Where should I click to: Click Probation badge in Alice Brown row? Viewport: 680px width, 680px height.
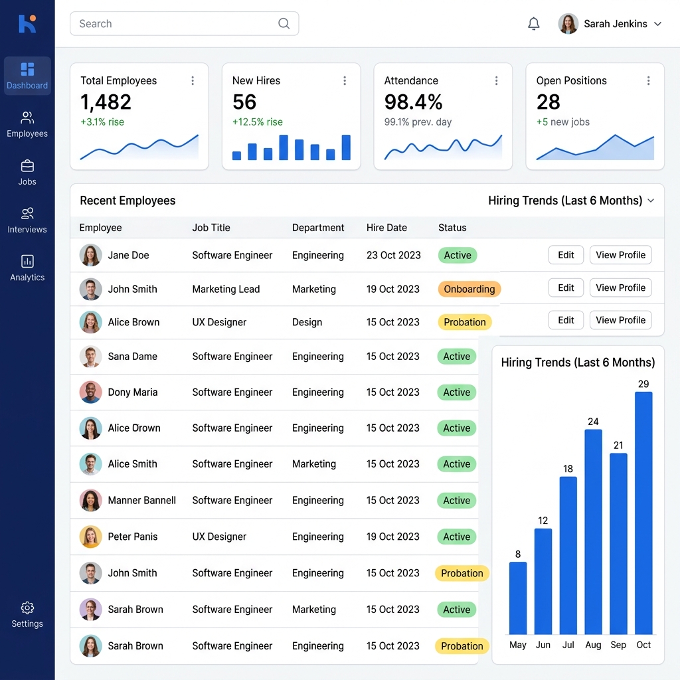464,322
